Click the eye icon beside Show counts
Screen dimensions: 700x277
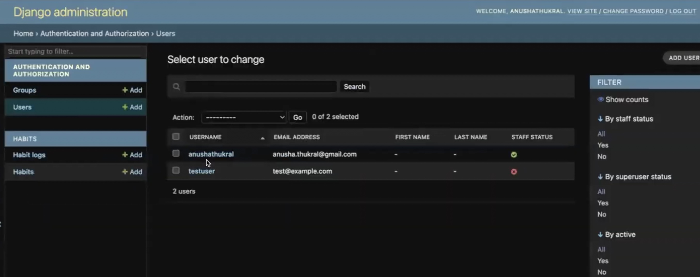pos(601,99)
